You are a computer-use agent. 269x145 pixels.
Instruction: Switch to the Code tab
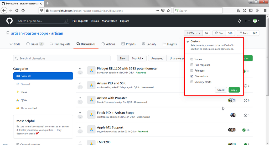click(x=15, y=44)
